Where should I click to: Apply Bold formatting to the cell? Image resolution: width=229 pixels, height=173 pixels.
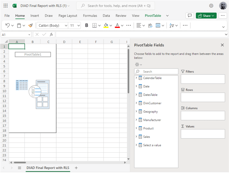(87, 25)
